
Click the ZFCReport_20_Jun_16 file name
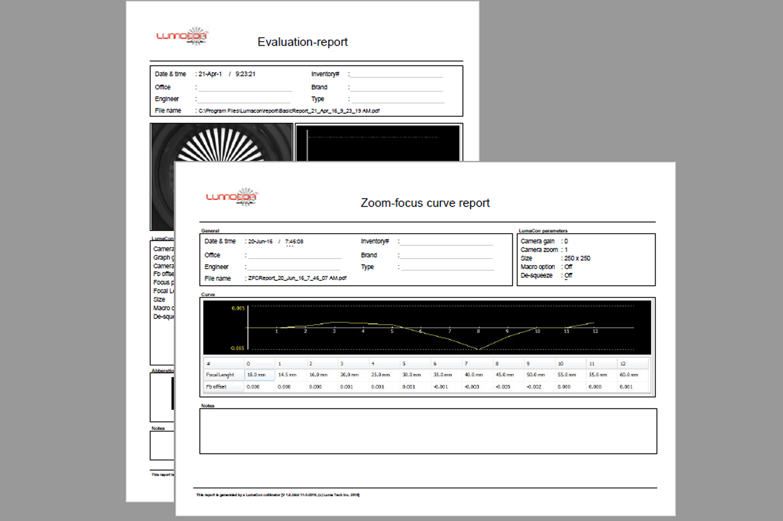[297, 278]
